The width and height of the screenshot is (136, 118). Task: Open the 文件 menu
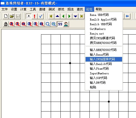click(4, 9)
